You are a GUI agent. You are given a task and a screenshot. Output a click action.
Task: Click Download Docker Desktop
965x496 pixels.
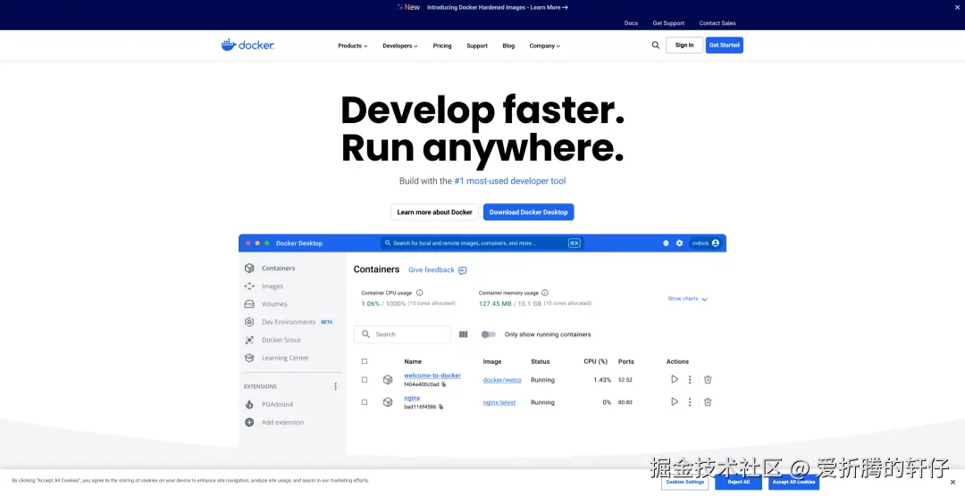(529, 212)
